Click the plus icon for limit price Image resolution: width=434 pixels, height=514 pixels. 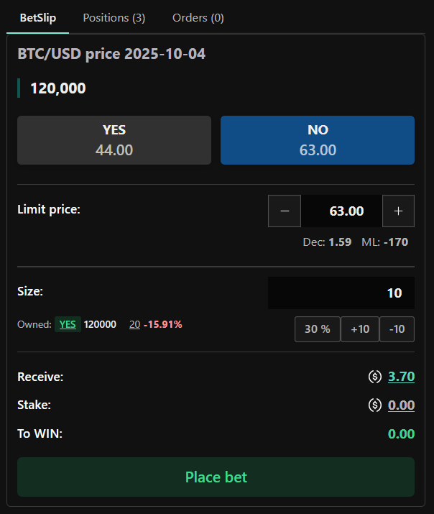point(399,211)
